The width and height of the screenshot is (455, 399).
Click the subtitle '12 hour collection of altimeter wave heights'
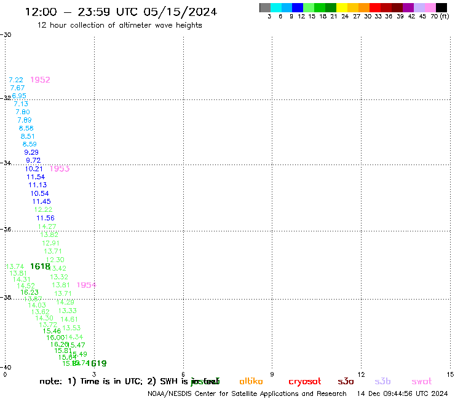pyautogui.click(x=119, y=25)
